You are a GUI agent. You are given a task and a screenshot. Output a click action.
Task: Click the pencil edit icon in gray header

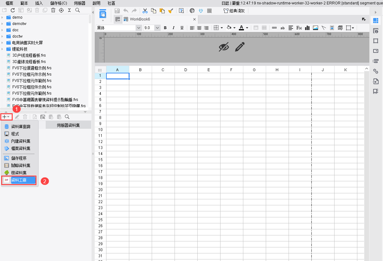[x=240, y=47]
